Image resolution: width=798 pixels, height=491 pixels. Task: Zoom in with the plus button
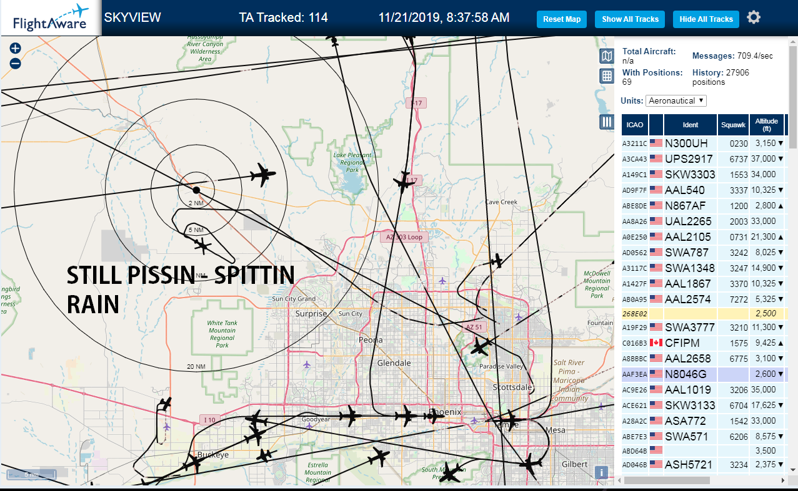[16, 48]
